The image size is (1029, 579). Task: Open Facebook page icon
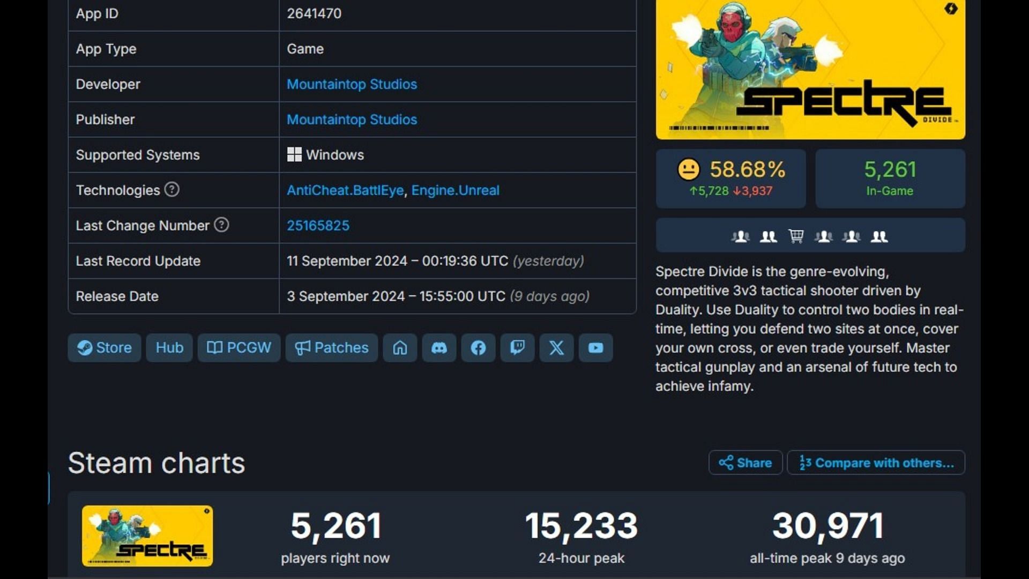click(479, 348)
